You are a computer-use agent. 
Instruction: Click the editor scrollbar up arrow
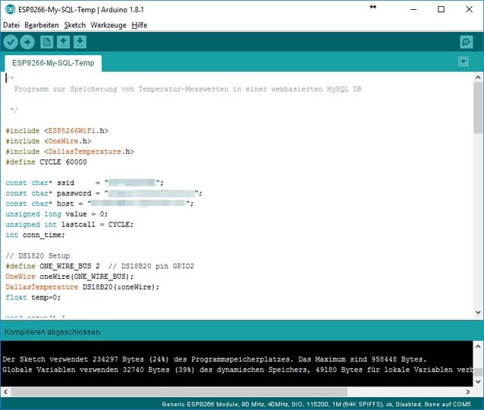[478, 77]
